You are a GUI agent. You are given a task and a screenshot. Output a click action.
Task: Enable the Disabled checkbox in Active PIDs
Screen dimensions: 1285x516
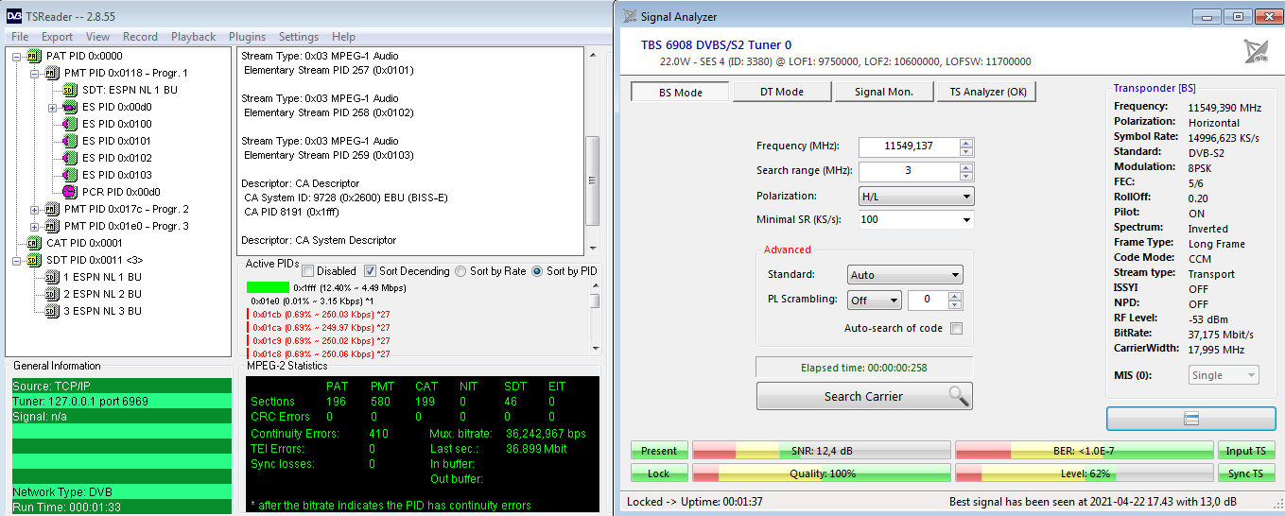tap(308, 271)
